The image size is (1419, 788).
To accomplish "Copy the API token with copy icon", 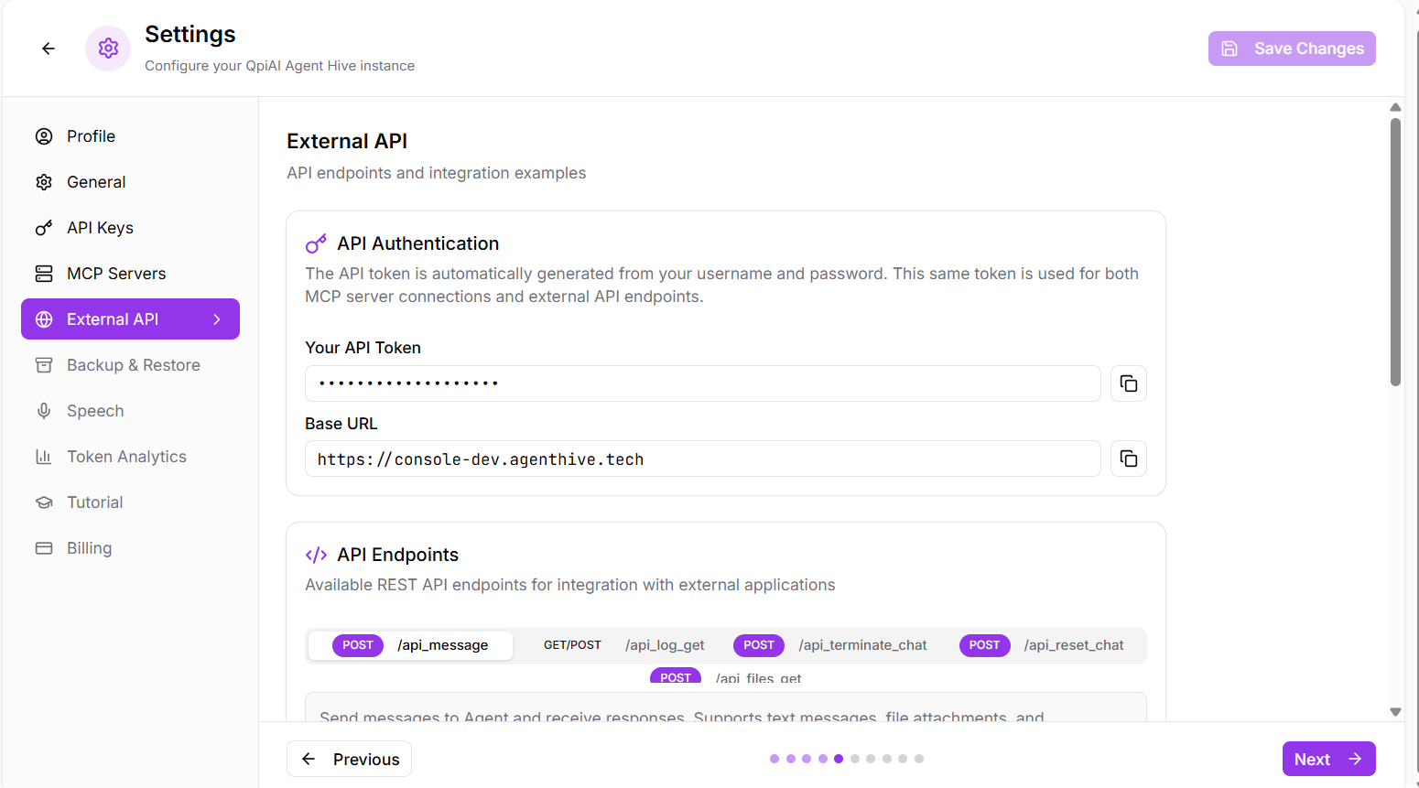I will click(x=1129, y=383).
